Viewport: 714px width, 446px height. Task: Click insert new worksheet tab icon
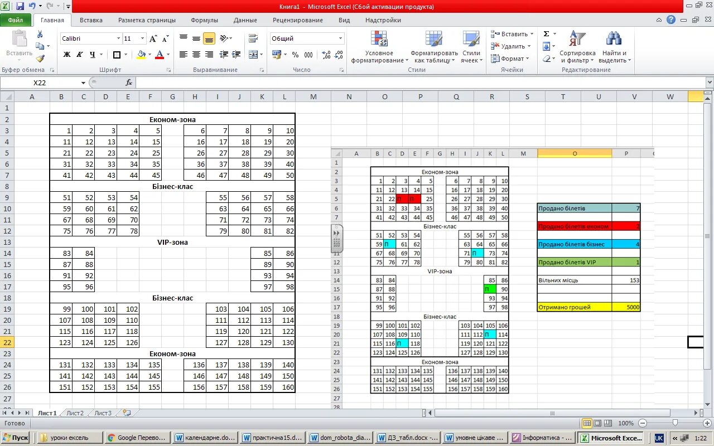tap(127, 413)
